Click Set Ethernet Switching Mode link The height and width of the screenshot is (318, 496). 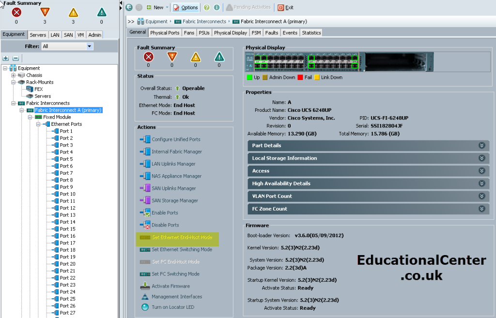coord(182,249)
